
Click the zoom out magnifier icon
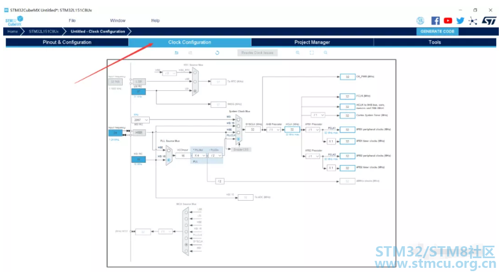[326, 52]
